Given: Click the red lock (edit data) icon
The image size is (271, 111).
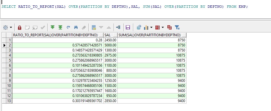Looking at the screenshot, I should coord(19,27).
